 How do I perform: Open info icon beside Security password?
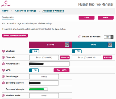pyautogui.click(x=3, y=83)
